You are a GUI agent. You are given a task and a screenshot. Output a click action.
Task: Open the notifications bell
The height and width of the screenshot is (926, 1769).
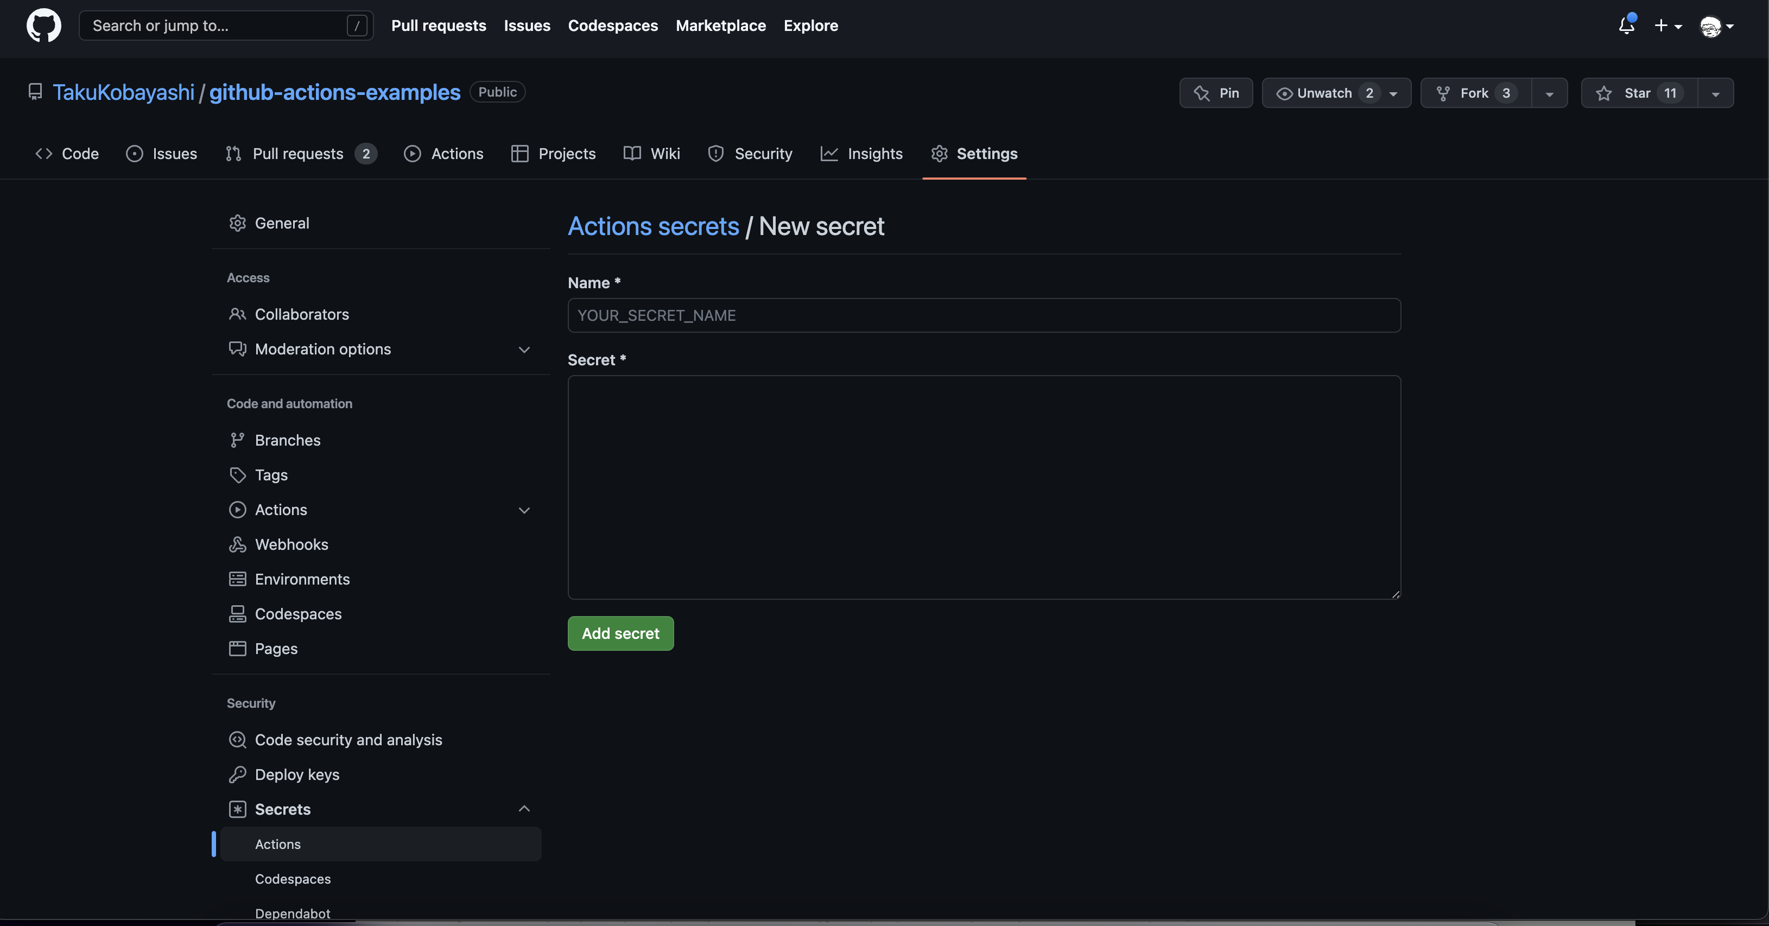click(x=1626, y=26)
